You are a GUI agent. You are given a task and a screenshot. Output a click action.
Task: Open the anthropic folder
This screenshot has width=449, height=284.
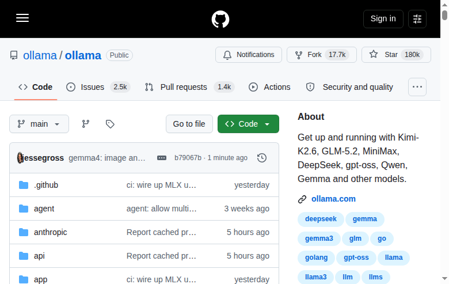(x=51, y=232)
